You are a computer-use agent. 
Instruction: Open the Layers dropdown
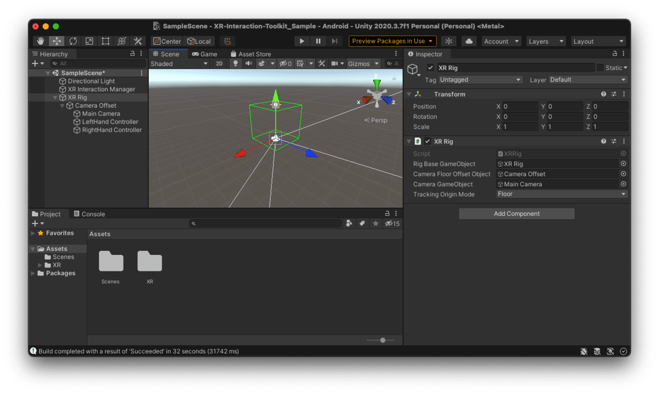coord(546,41)
